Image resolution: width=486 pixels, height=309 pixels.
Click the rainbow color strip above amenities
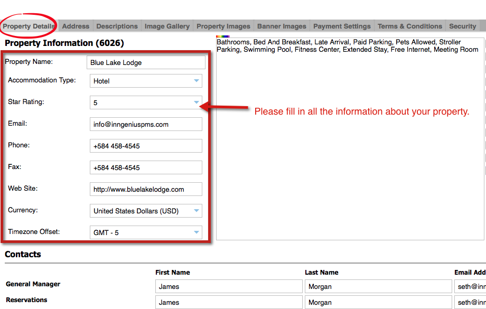pyautogui.click(x=223, y=36)
